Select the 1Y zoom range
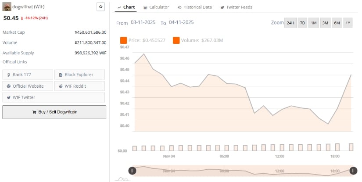This screenshot has width=362, height=182. point(348,23)
